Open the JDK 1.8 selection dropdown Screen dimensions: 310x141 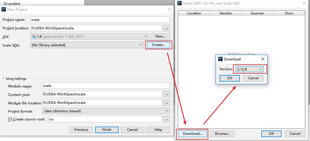pyautogui.click(x=89, y=36)
